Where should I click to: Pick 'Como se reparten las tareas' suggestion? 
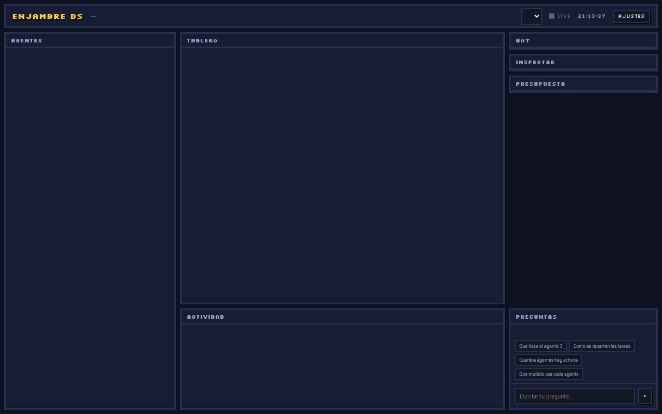[602, 346]
